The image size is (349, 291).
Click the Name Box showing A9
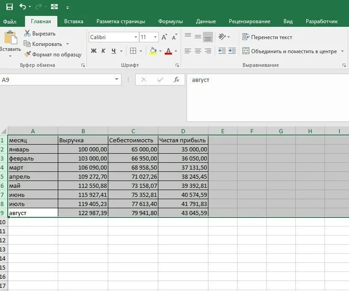56,80
